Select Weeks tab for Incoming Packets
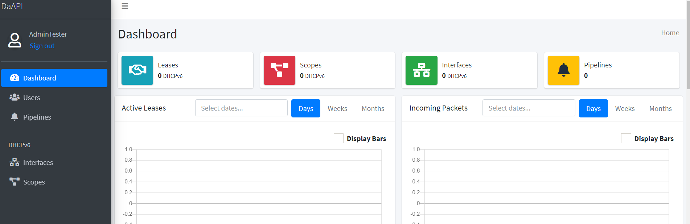 (625, 108)
